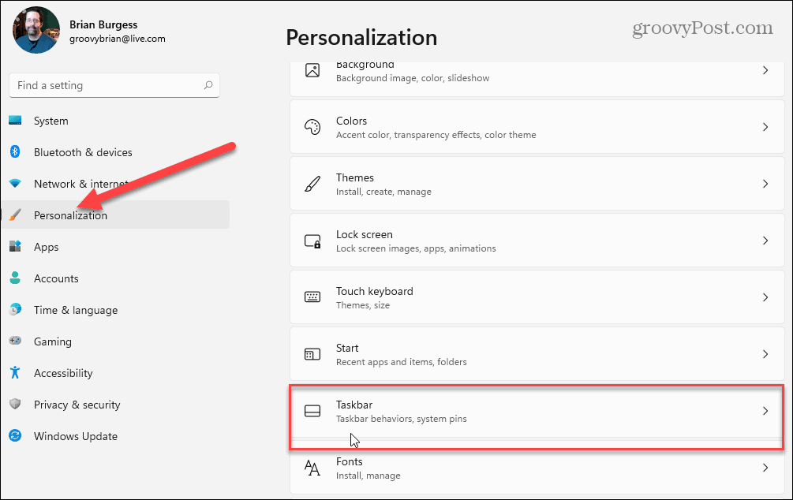Click the Bluetooth icon in sidebar
The width and height of the screenshot is (793, 500).
pyautogui.click(x=15, y=151)
